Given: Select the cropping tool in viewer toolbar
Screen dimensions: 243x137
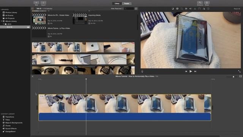Looking at the screenshot, I should pos(181,9).
